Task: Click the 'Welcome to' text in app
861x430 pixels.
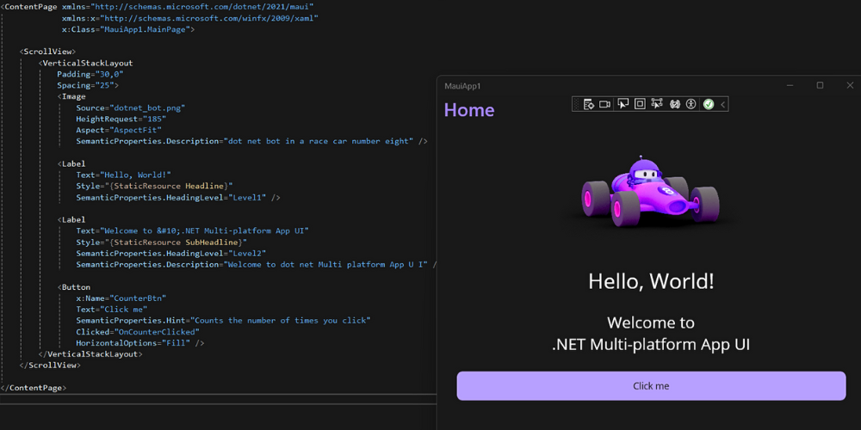Action: pos(651,322)
